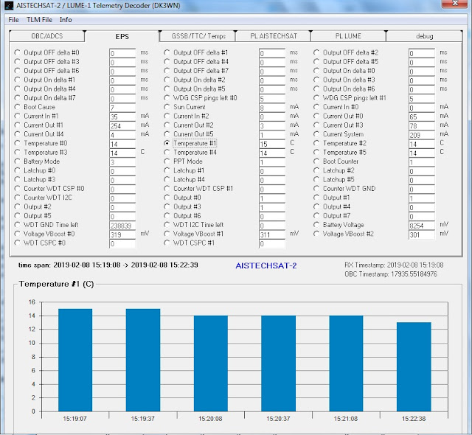Click the AISTECHSAT-2 satellite label
The height and width of the screenshot is (435, 472).
click(266, 265)
